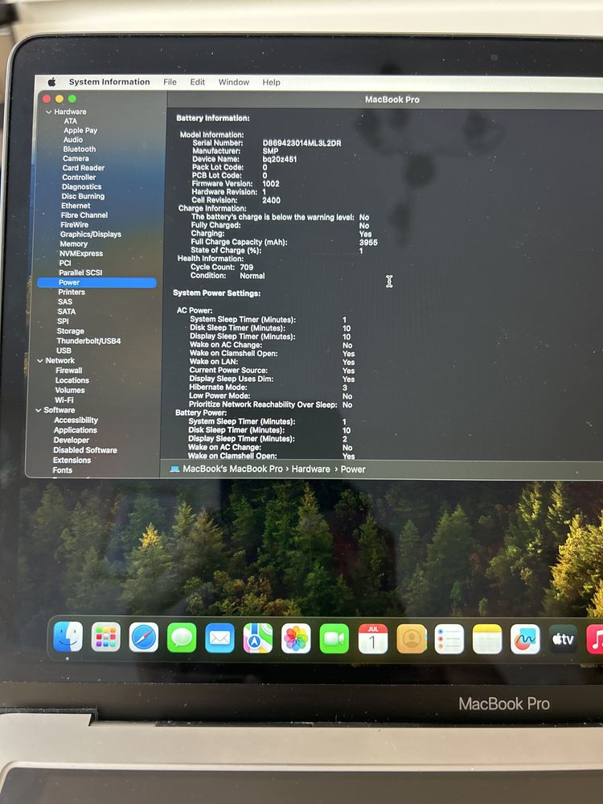Open Photos app in the Dock
Viewport: 603px width, 804px height.
pos(296,639)
